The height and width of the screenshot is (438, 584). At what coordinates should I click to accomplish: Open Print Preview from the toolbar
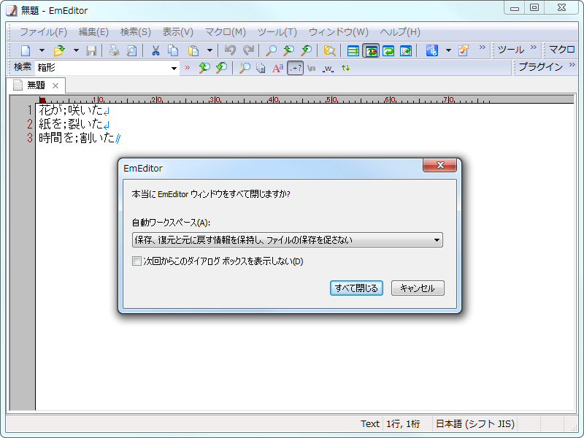pos(131,50)
